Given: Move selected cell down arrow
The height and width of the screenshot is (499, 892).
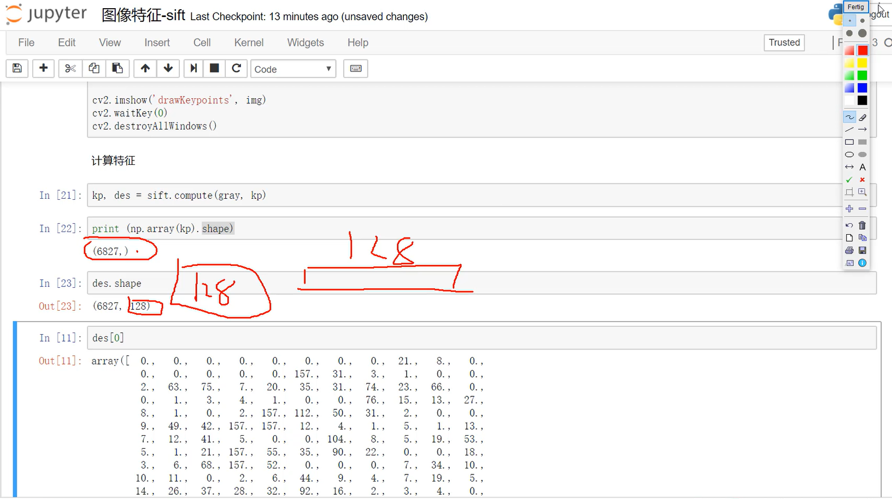Looking at the screenshot, I should 168,68.
